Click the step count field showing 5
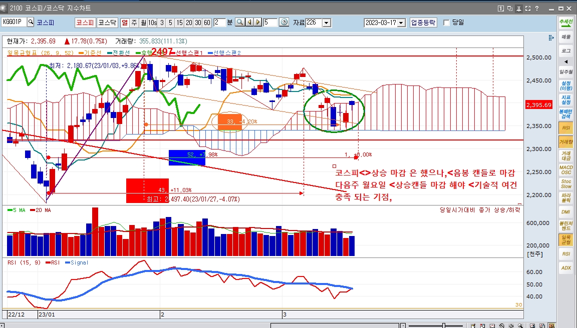The width and height of the screenshot is (577, 328). click(x=270, y=22)
